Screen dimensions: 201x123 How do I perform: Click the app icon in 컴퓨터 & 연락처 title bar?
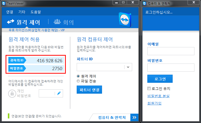click(145, 4)
